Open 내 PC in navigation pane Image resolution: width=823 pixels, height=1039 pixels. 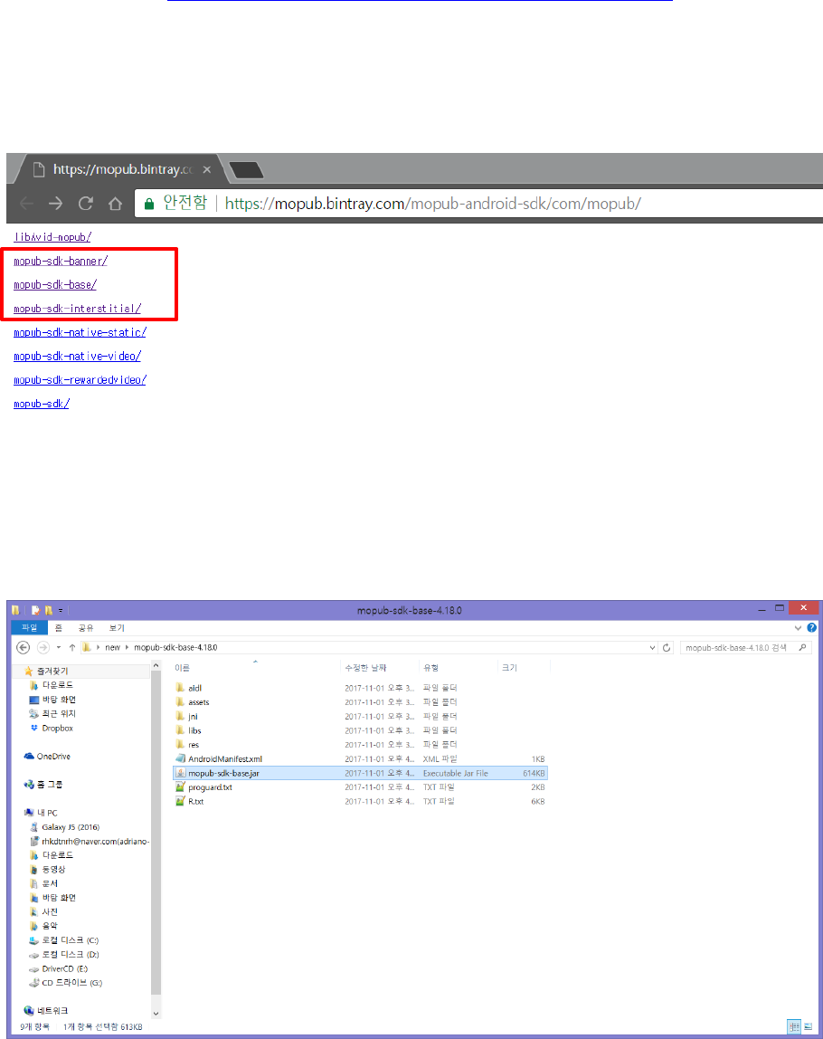point(47,813)
